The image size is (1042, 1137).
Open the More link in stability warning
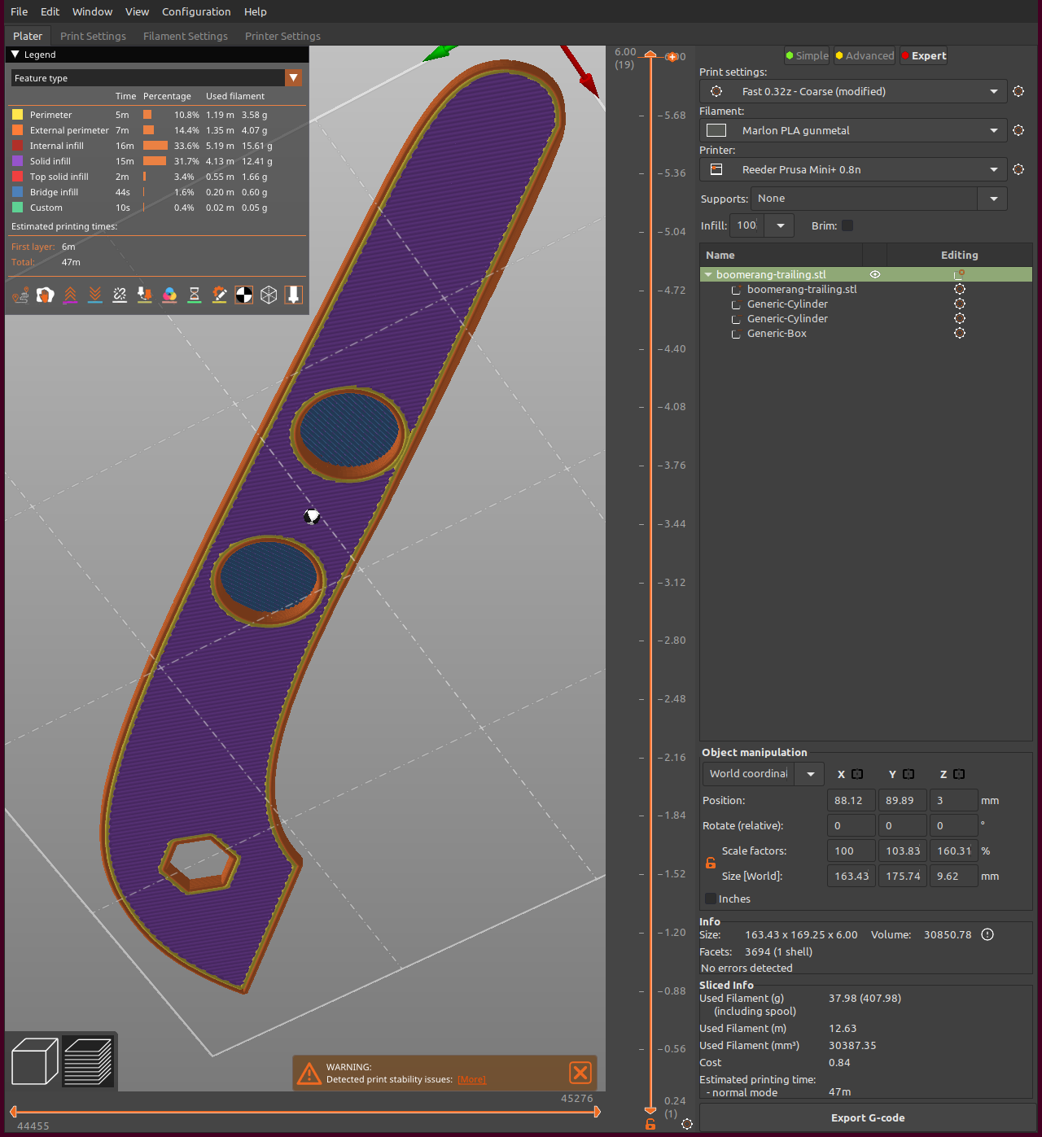pyautogui.click(x=471, y=1079)
